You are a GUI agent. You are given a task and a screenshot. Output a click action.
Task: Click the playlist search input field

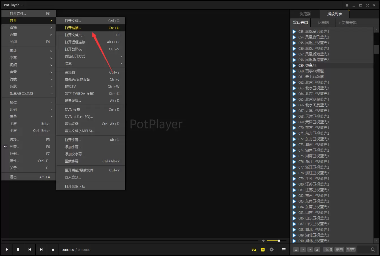coord(363,249)
